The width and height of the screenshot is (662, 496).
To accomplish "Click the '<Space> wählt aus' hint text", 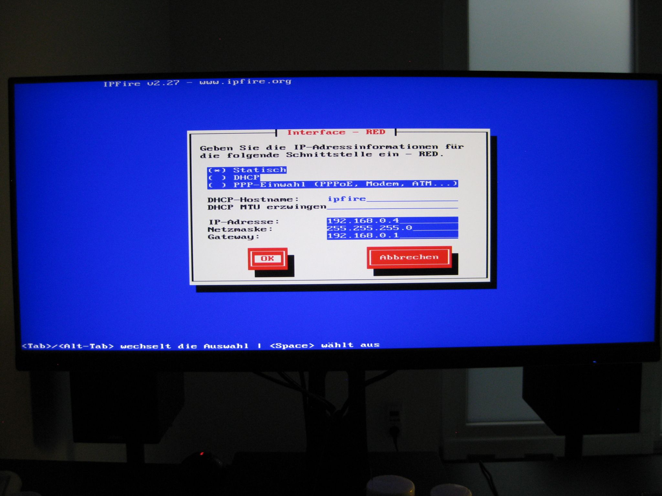I will 325,345.
